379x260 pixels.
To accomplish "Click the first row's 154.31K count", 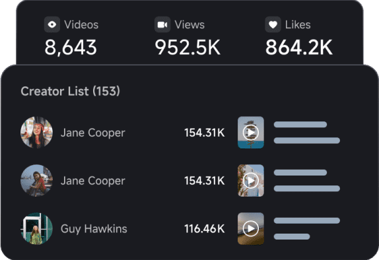I will [205, 133].
